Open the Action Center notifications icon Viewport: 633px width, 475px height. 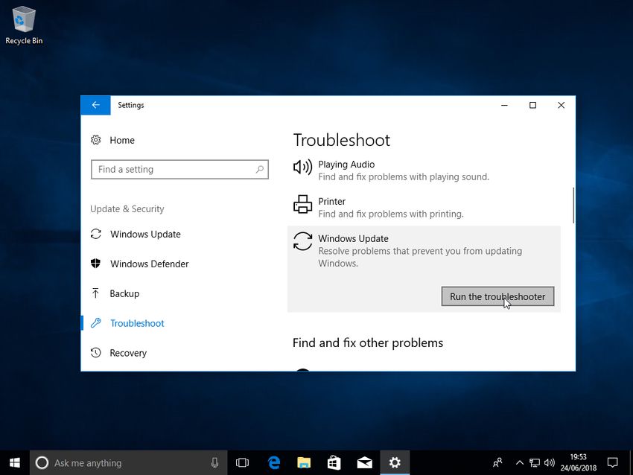click(612, 462)
